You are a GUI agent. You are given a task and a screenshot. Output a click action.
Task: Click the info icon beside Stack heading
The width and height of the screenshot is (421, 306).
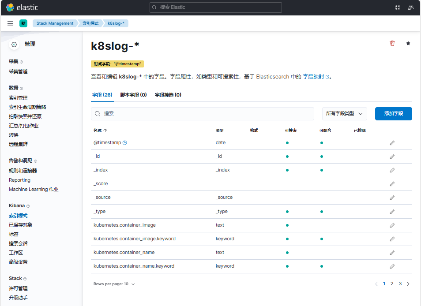click(x=25, y=279)
